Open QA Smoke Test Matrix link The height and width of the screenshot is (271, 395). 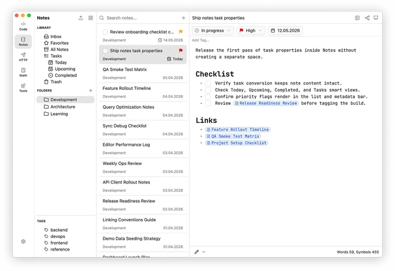[233, 136]
